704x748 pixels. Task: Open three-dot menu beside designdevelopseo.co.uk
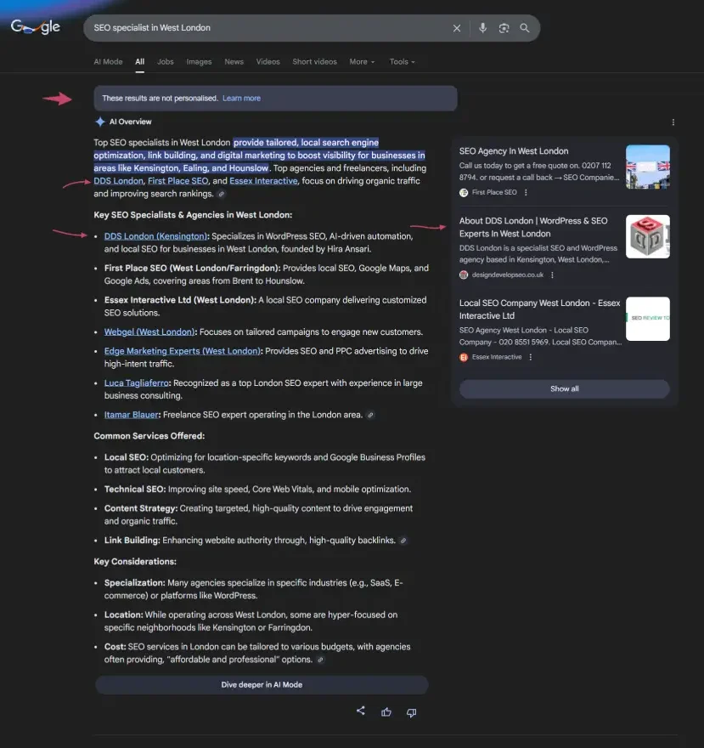553,275
